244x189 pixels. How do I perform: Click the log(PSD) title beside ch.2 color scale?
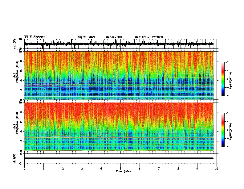[231, 131]
